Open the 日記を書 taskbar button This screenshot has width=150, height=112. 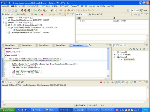coord(79,110)
